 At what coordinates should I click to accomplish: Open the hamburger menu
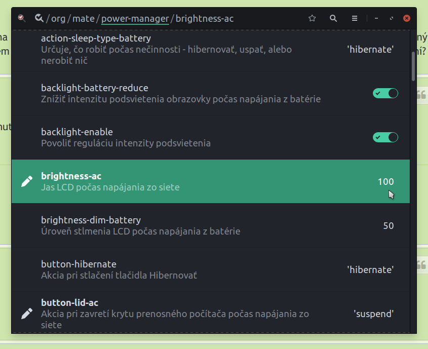point(355,18)
